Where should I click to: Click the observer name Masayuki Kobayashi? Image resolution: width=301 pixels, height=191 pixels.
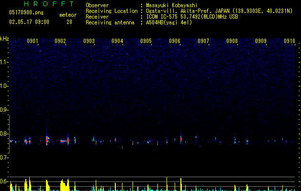[x=172, y=5]
